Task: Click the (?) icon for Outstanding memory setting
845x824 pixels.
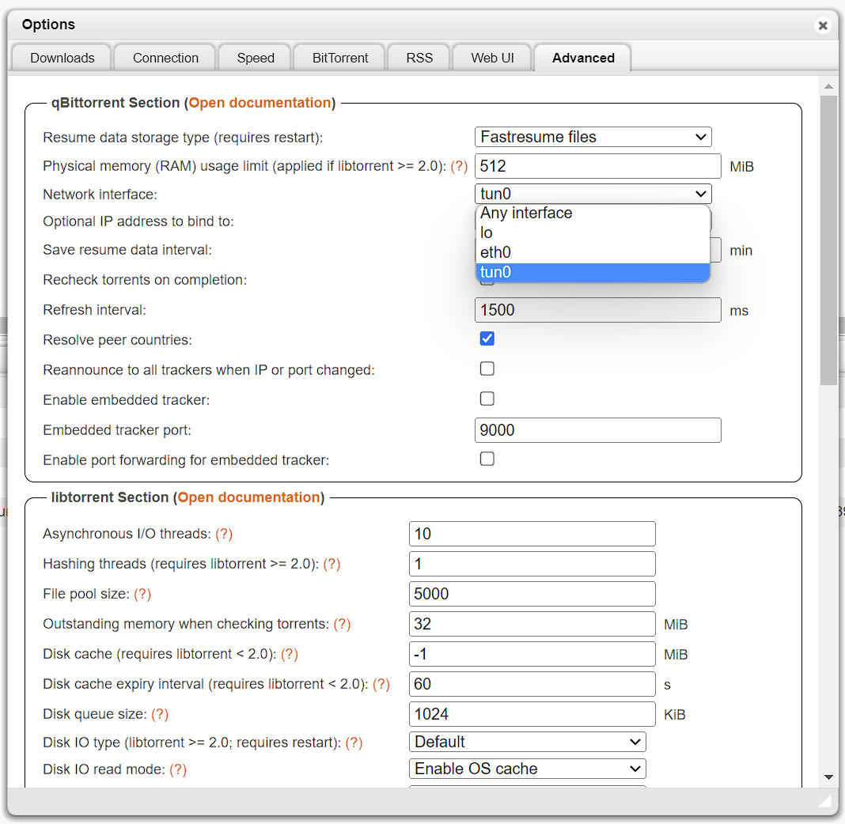Action: point(342,625)
